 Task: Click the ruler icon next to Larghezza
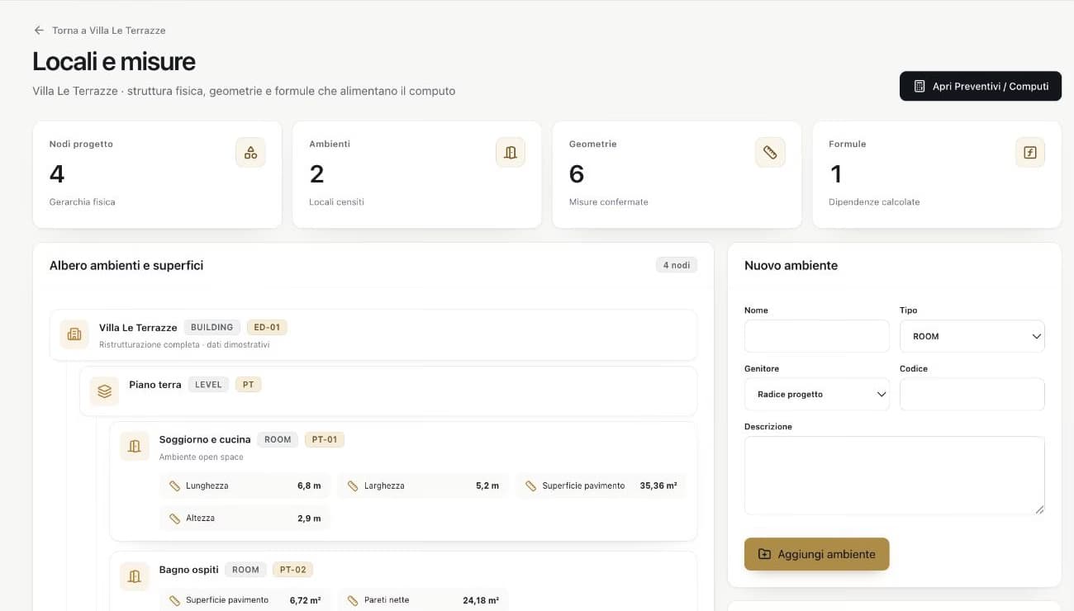point(353,486)
